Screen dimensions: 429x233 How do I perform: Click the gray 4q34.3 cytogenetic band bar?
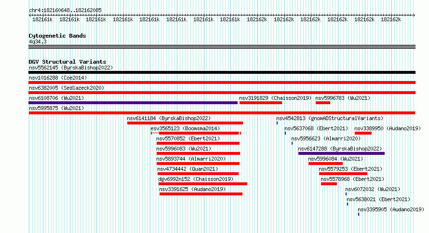222,47
